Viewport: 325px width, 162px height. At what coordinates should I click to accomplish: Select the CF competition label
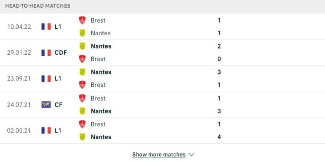pos(58,105)
